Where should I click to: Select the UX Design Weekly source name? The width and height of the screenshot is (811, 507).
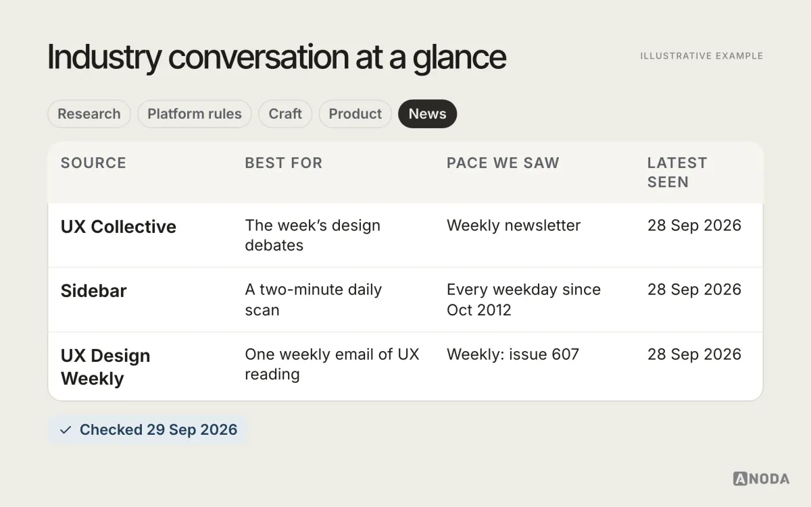pos(105,367)
